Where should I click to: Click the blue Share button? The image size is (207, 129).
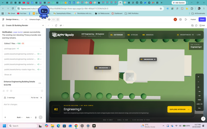coord(202,19)
